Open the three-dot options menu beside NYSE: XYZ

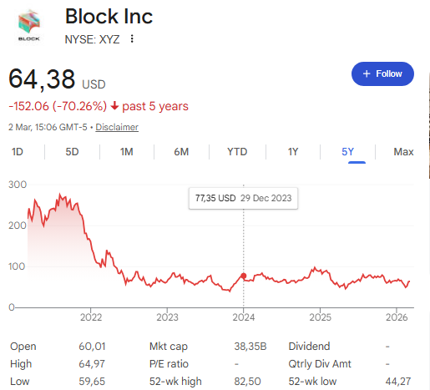pos(132,39)
